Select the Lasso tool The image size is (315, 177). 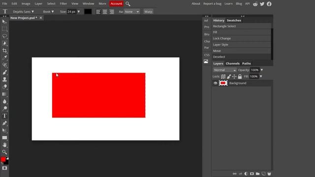tap(4, 36)
